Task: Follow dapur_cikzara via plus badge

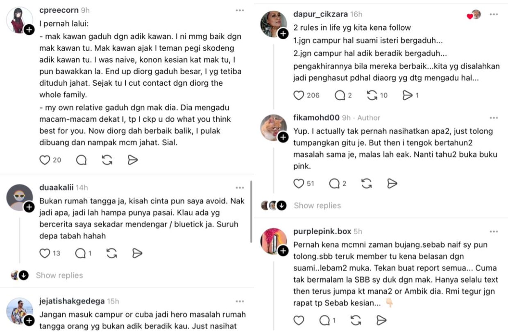Action: (x=283, y=34)
